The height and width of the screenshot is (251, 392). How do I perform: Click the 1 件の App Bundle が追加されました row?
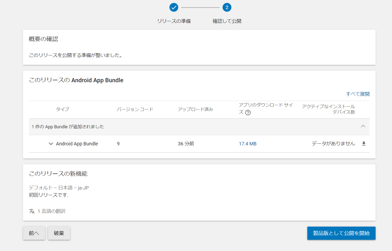[199, 127]
